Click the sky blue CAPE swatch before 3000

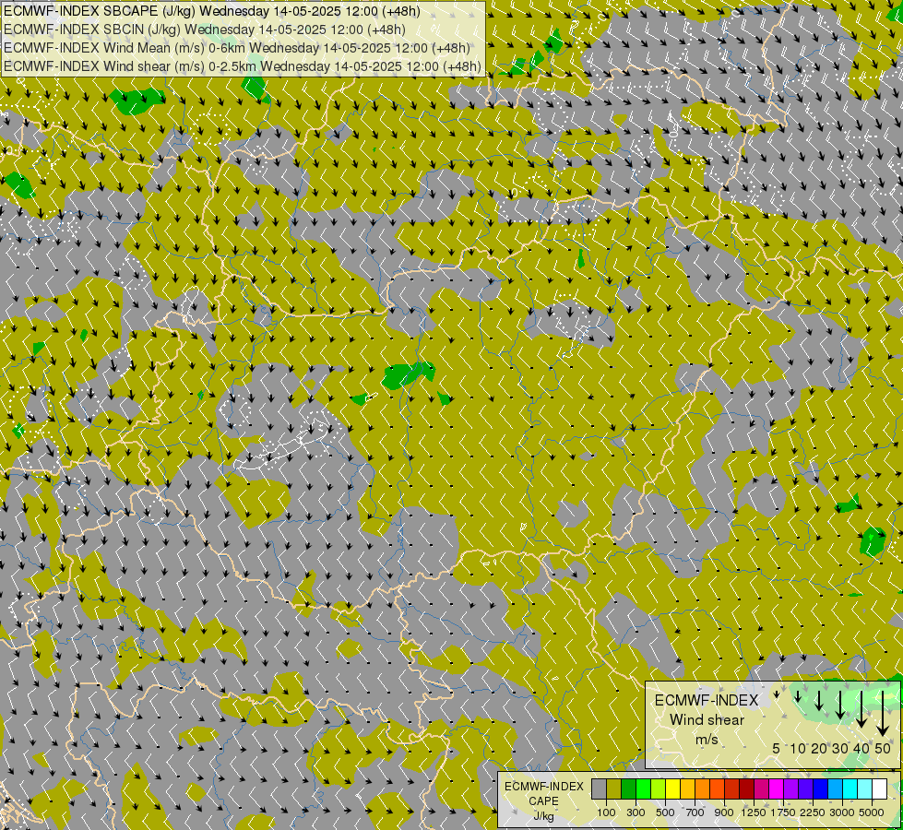835,788
